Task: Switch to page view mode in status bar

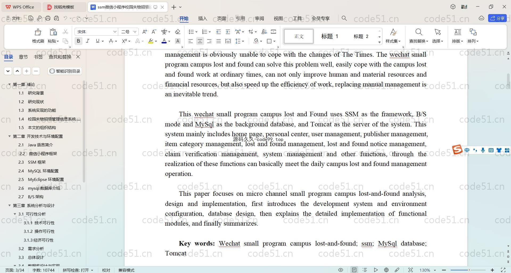Action: pyautogui.click(x=354, y=270)
